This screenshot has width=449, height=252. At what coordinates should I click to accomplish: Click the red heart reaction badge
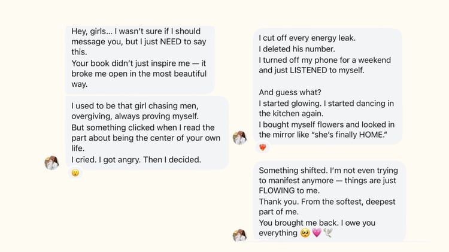[x=262, y=147]
